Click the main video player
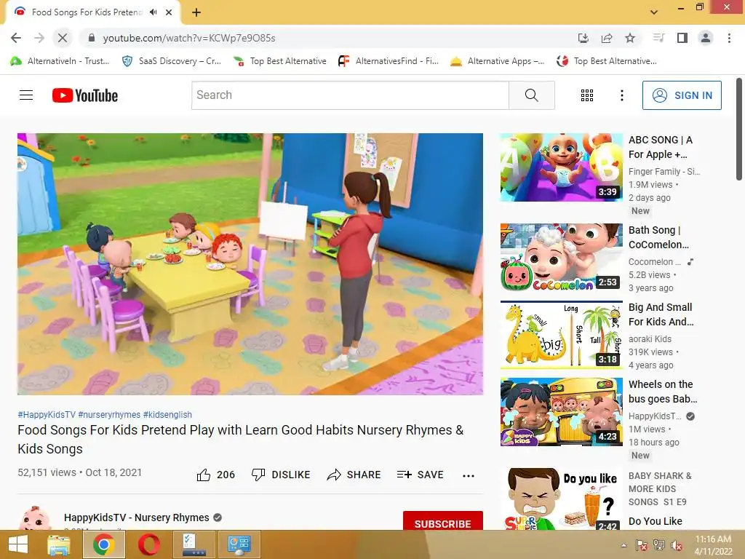The width and height of the screenshot is (745, 559). 250,263
